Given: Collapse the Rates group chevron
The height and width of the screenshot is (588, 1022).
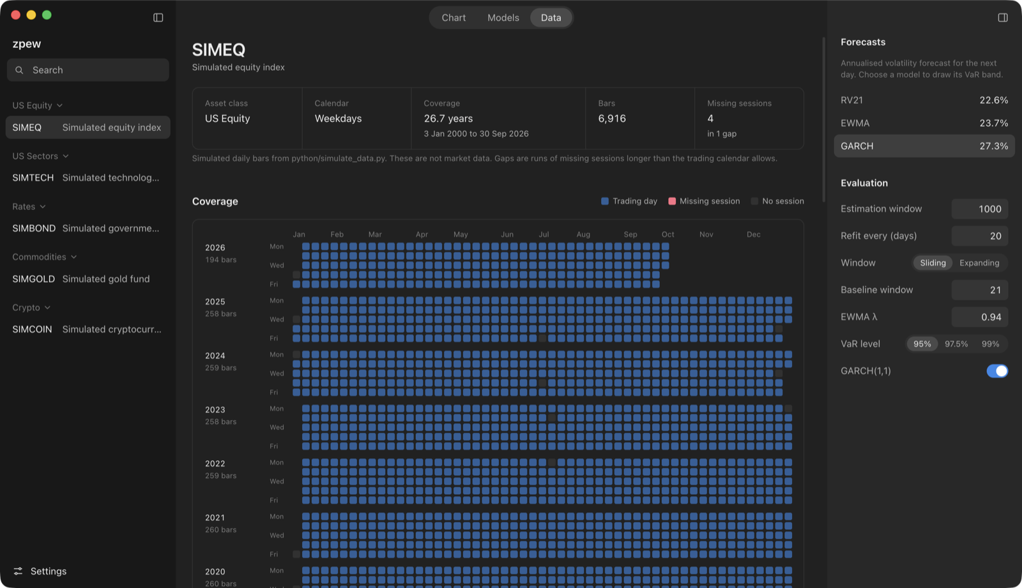Looking at the screenshot, I should point(43,207).
